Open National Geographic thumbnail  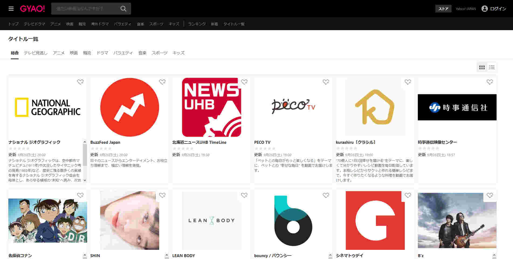tap(48, 107)
